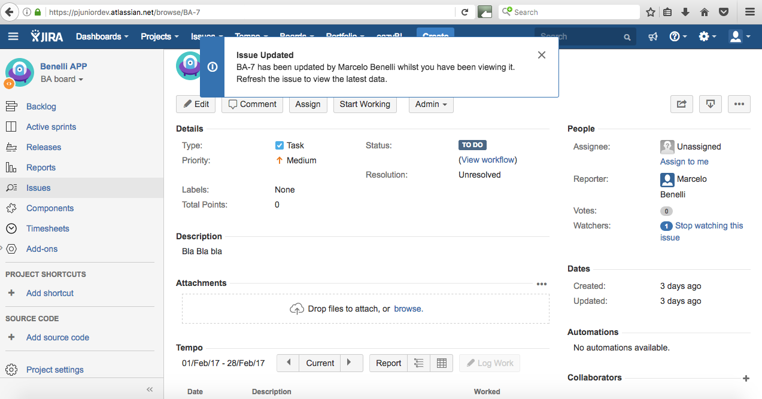Open the settings gear menu

(x=708, y=36)
